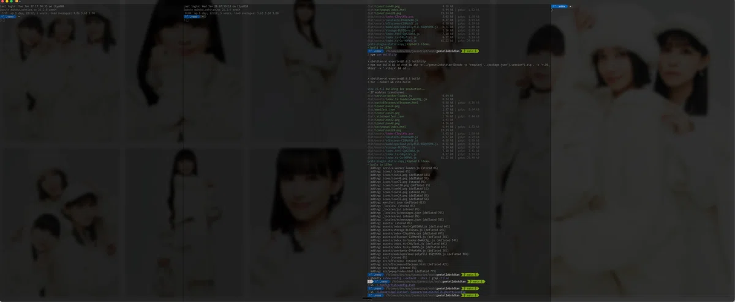Close the terminal window with the red button

2,2
